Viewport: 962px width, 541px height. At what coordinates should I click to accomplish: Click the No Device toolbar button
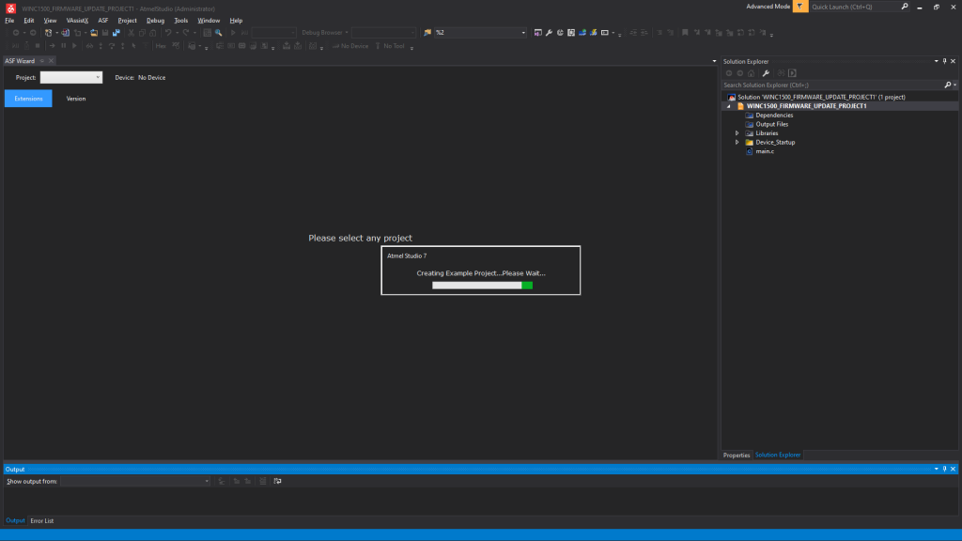coord(350,46)
